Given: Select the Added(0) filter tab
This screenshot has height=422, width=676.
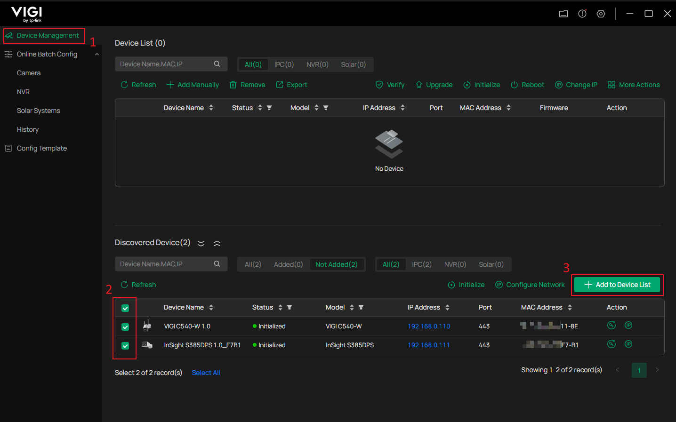Looking at the screenshot, I should [x=288, y=264].
